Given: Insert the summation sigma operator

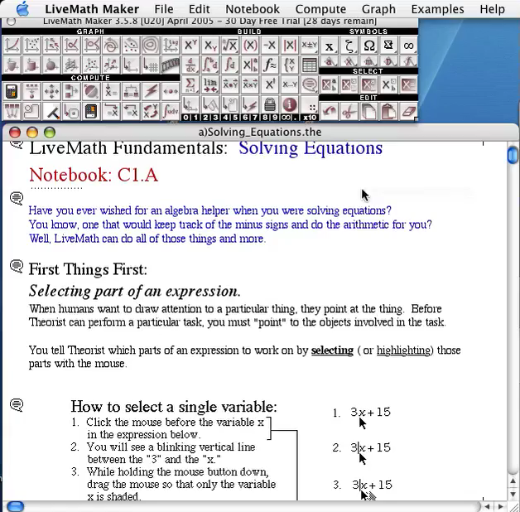Looking at the screenshot, I should pyautogui.click(x=190, y=85).
